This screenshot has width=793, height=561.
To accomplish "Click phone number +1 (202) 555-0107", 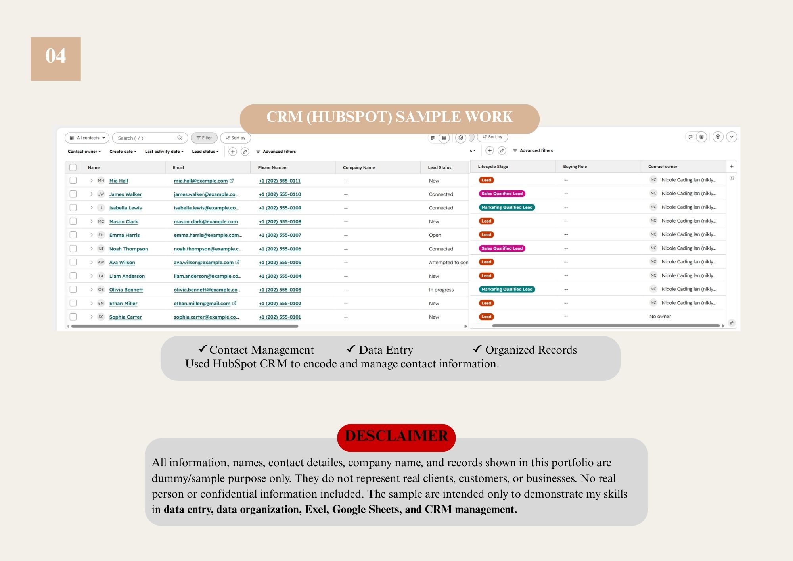I will 280,235.
